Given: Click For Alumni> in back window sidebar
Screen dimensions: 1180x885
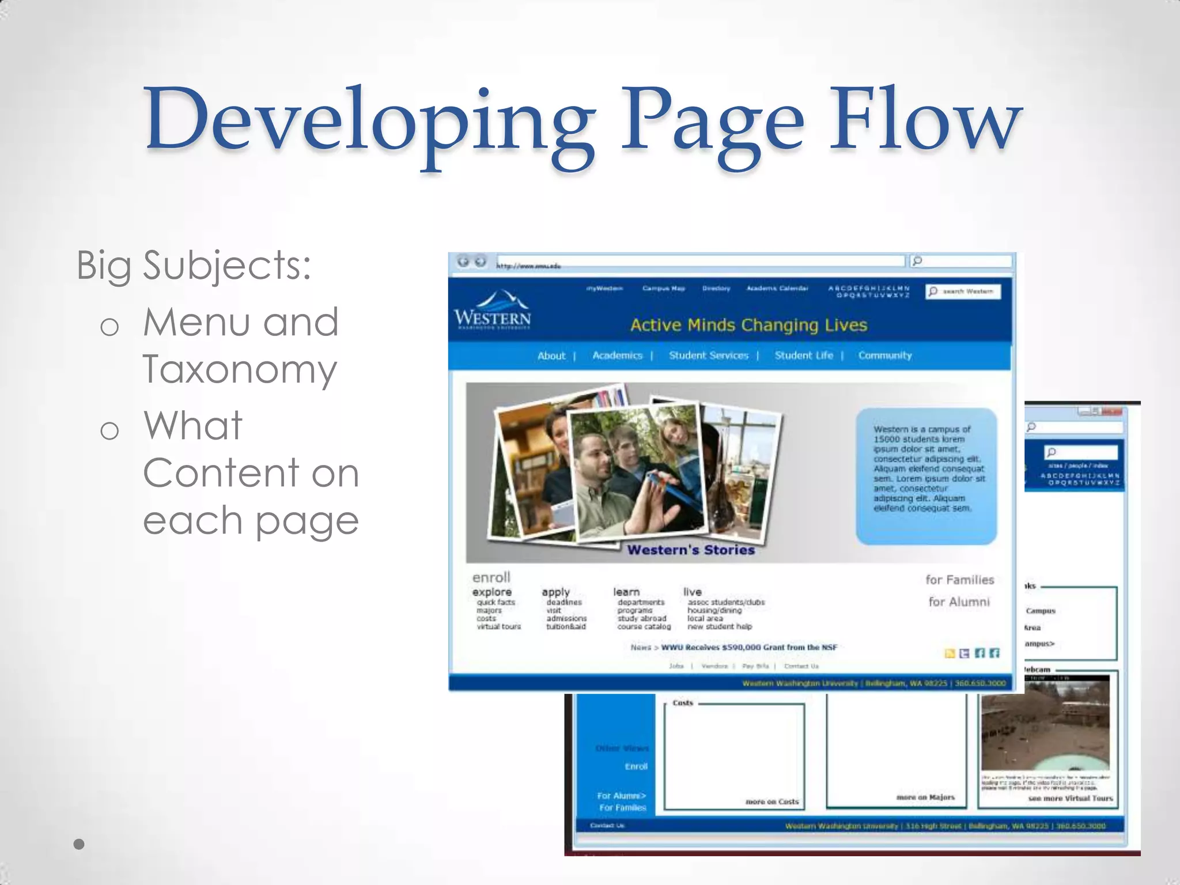Looking at the screenshot, I should coord(622,796).
